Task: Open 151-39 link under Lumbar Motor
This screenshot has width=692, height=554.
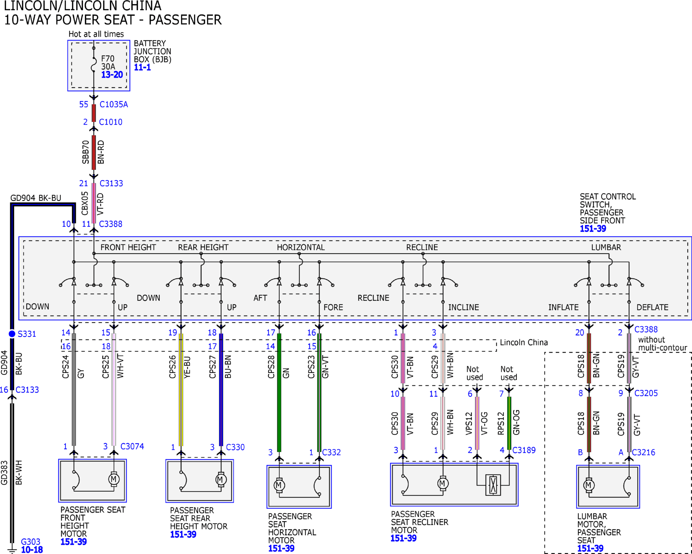Action: point(590,548)
